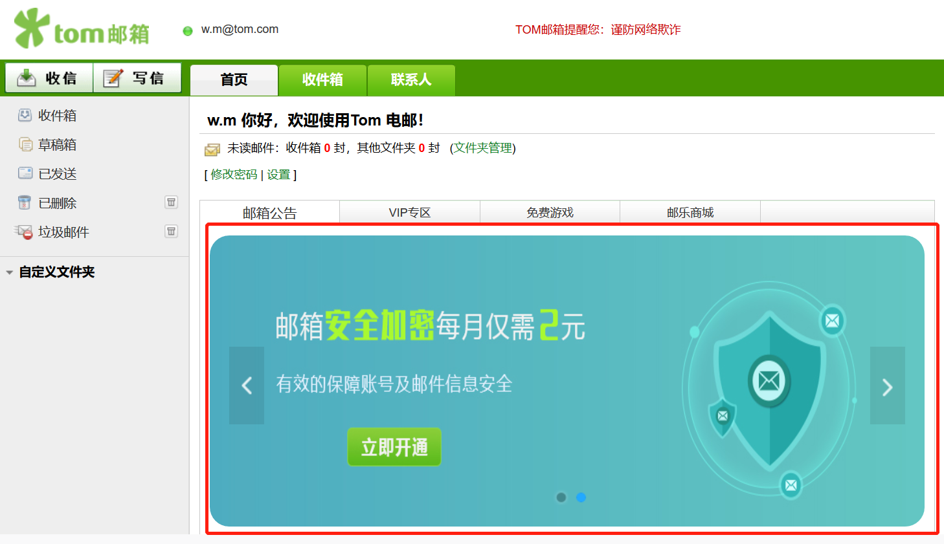The image size is (944, 544).
Task: Click the 邮箱安全加密每月仅需2元 banner headline
Action: pos(431,325)
